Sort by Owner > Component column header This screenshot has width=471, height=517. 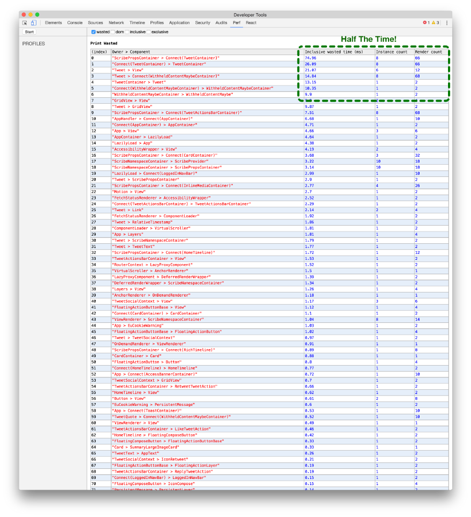207,52
